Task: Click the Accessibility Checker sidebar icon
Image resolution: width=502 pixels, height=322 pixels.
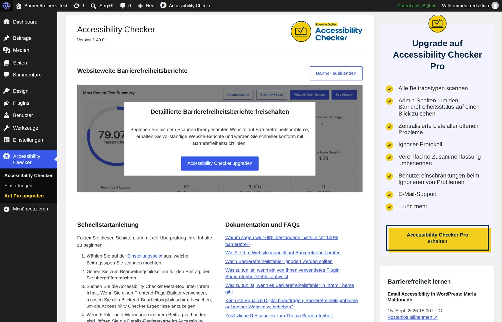Action: click(6, 156)
